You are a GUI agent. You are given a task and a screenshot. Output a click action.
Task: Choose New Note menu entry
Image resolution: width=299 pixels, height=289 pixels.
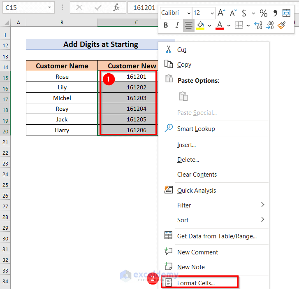pos(213,267)
